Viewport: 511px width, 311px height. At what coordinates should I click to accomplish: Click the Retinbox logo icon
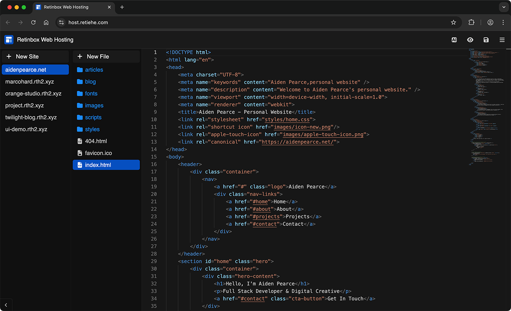pyautogui.click(x=9, y=40)
